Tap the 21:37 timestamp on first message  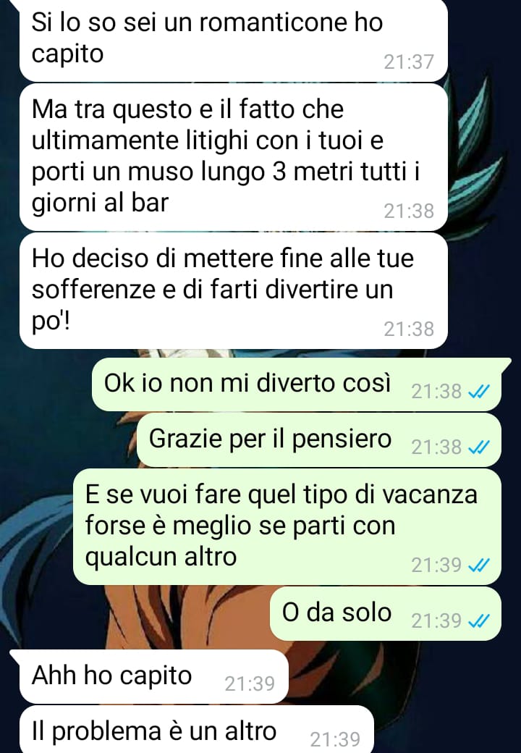tap(409, 62)
